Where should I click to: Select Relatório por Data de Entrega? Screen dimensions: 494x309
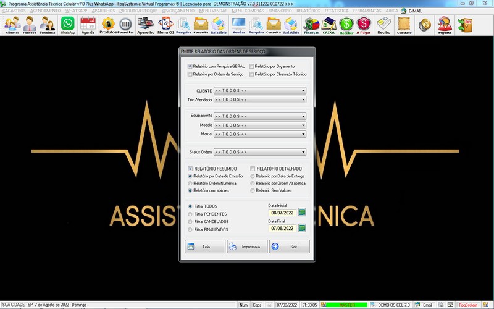tap(253, 176)
